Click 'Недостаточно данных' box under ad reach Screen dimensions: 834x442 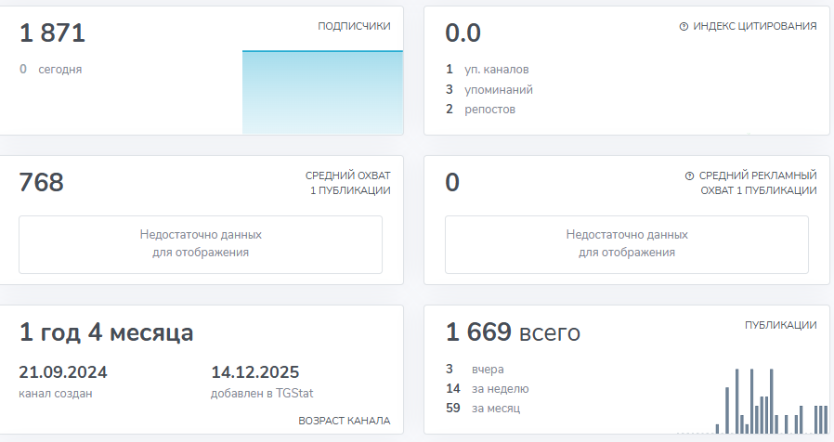pyautogui.click(x=627, y=244)
